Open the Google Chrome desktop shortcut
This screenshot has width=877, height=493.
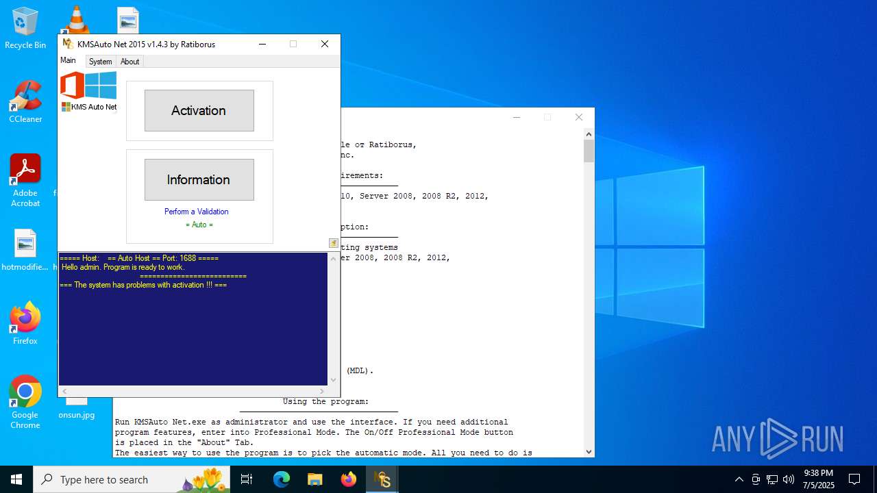coord(25,403)
